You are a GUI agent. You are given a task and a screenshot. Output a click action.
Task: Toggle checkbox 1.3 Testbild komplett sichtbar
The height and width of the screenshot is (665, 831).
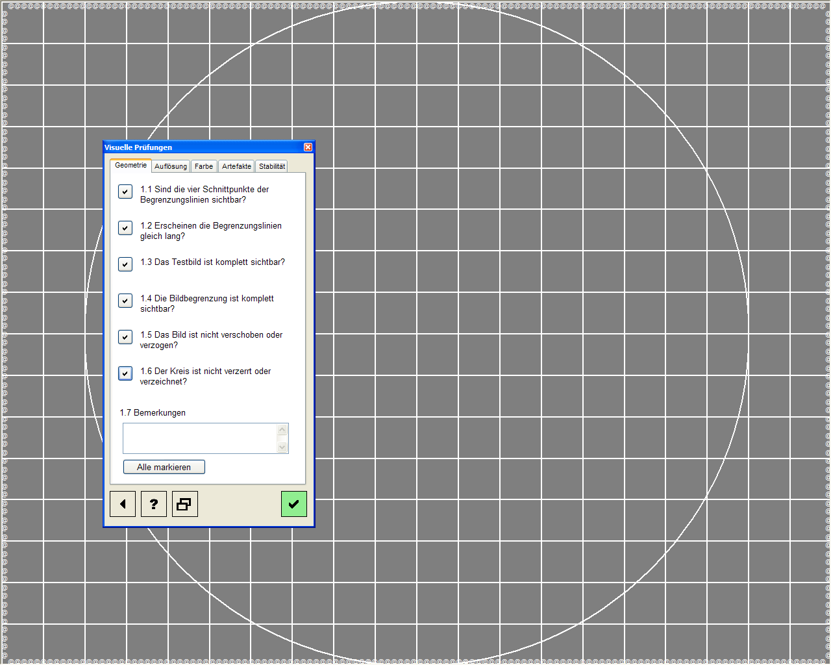(x=125, y=264)
